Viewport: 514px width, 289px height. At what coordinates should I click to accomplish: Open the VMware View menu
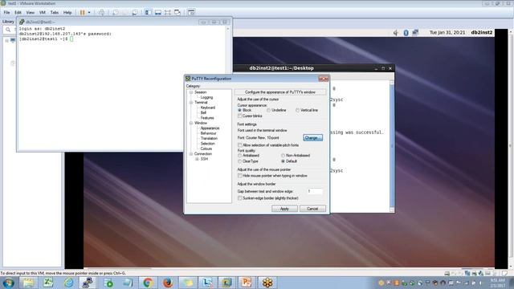pos(31,13)
